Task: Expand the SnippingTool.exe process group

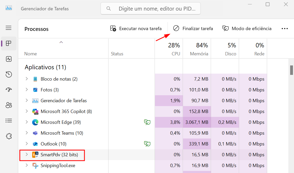Action: [x=27, y=165]
